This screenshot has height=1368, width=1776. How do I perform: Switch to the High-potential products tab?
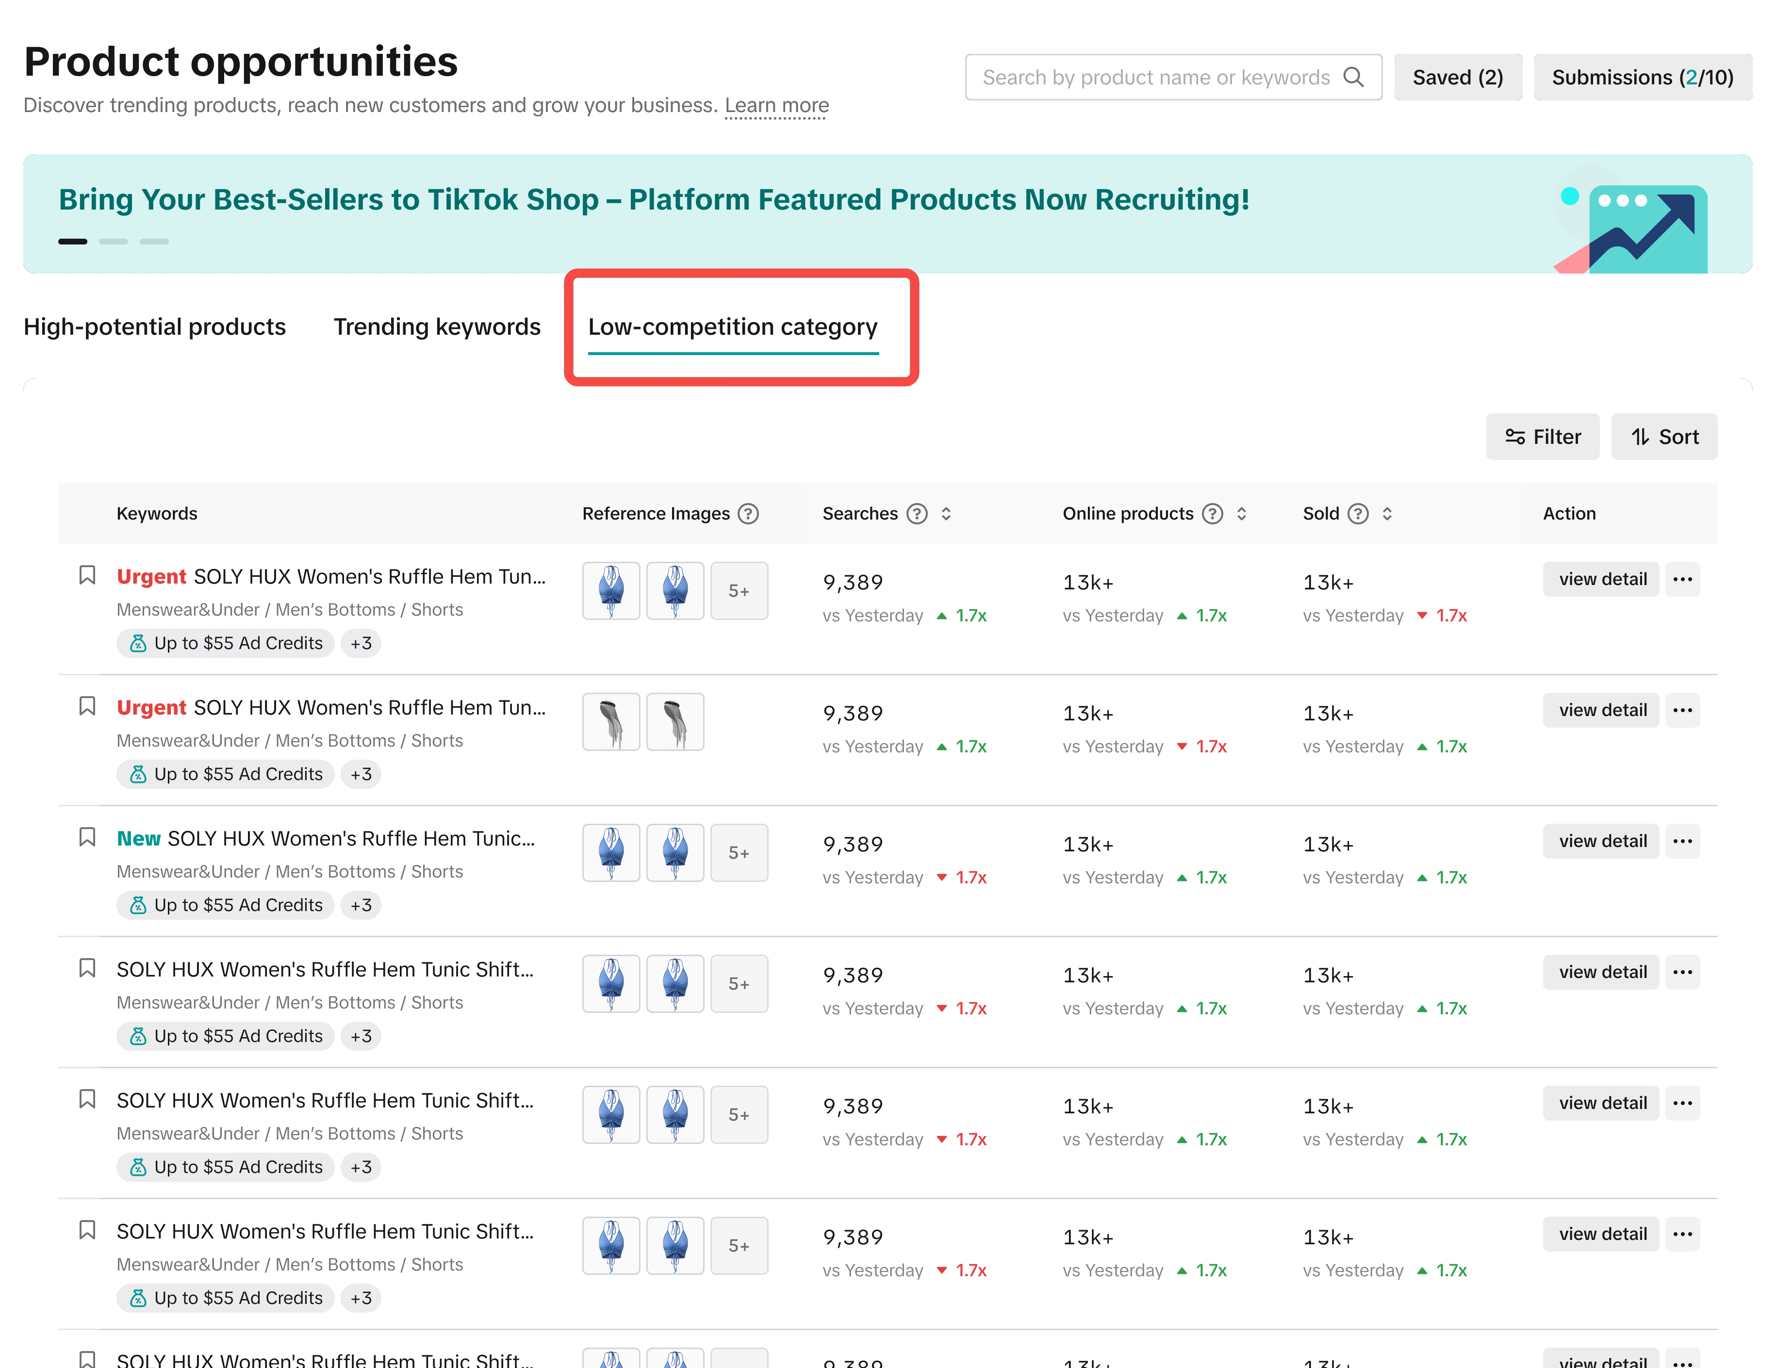tap(154, 327)
